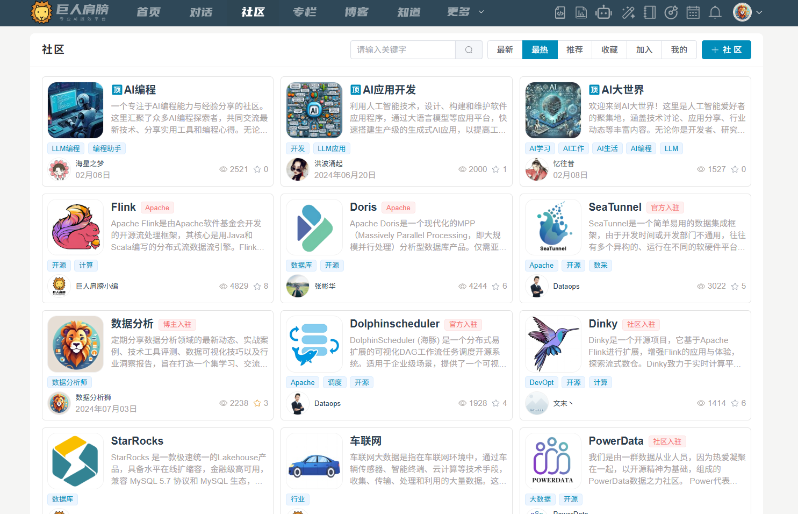Screen dimensions: 798x514
Task: Open the 车联网 community title
Action: pos(365,441)
